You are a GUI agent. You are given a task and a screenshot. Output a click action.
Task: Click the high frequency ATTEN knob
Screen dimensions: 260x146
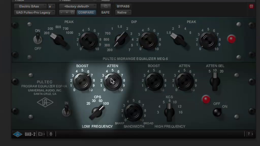184,82
